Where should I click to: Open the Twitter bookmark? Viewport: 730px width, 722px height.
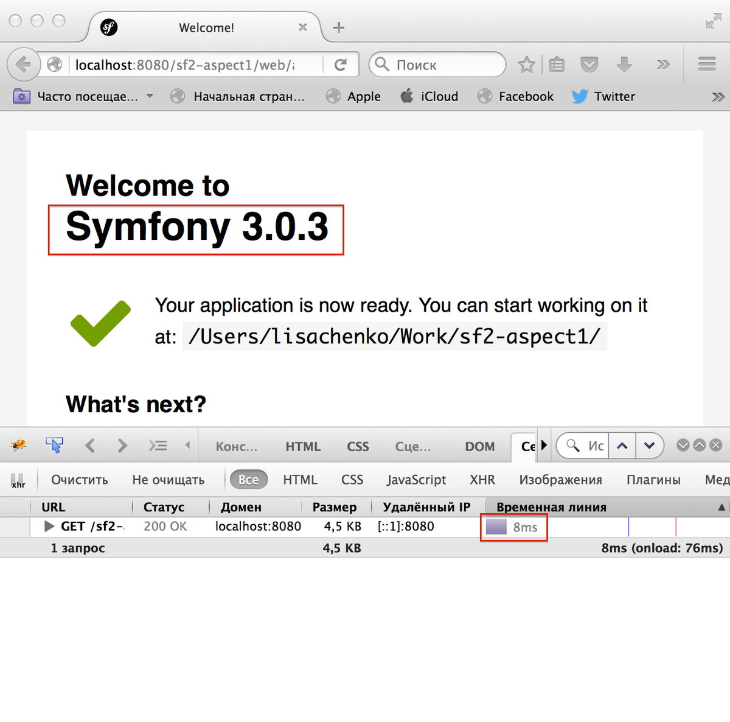pyautogui.click(x=603, y=96)
